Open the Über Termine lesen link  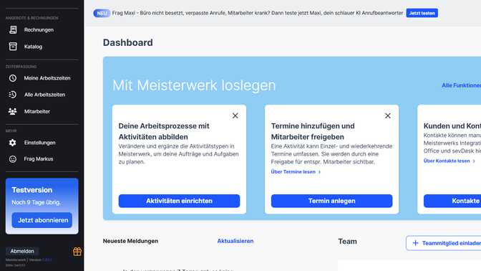(x=293, y=172)
